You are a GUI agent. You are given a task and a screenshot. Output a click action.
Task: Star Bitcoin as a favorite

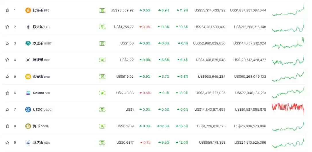click(7, 10)
